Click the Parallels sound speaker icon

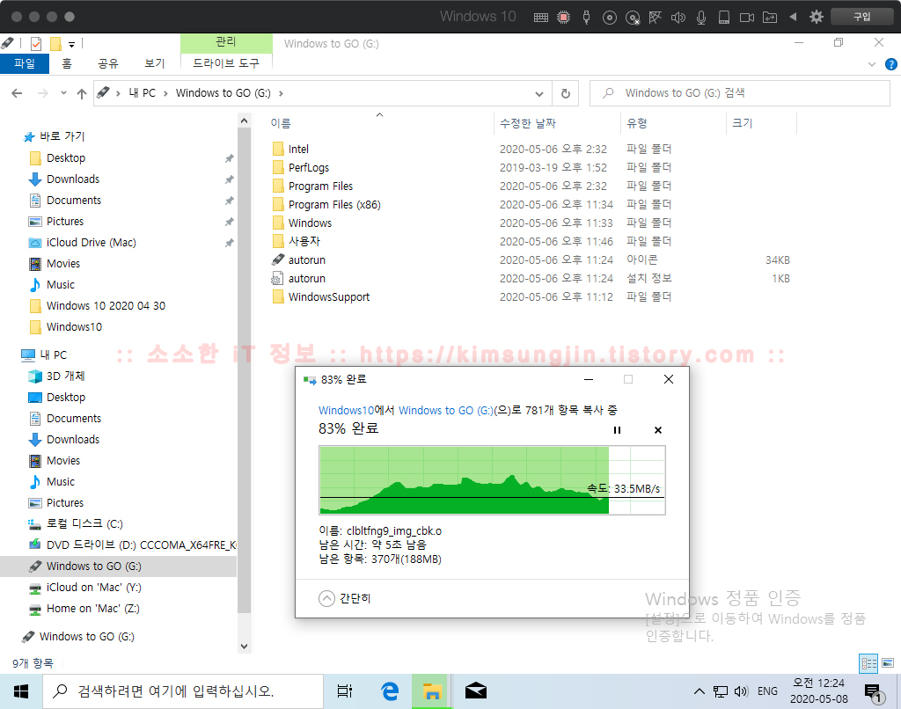point(678,18)
